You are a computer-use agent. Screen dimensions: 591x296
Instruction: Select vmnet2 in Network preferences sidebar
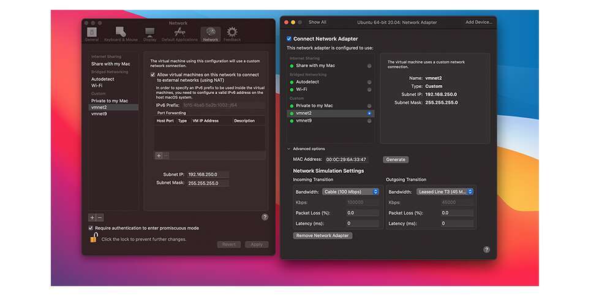point(113,107)
